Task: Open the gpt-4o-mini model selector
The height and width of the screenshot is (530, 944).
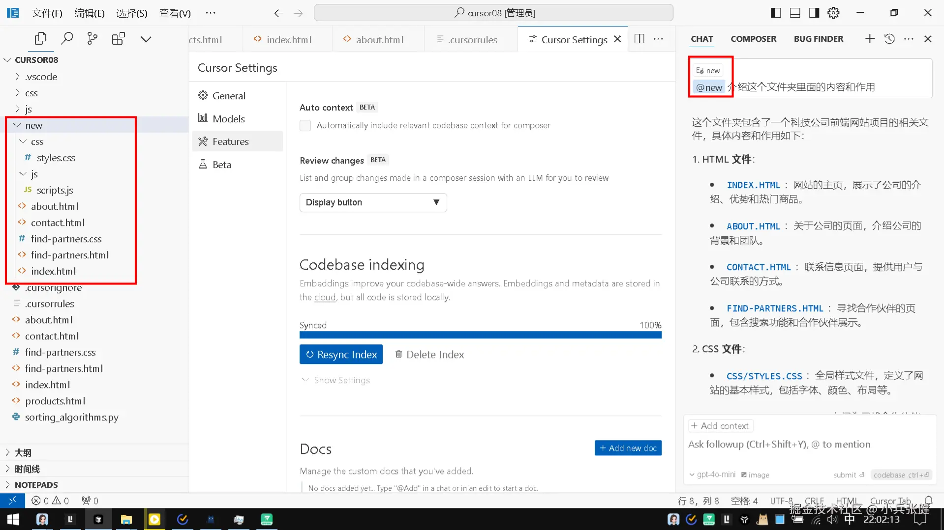Action: [712, 474]
